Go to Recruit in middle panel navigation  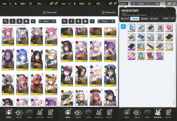[109, 114]
